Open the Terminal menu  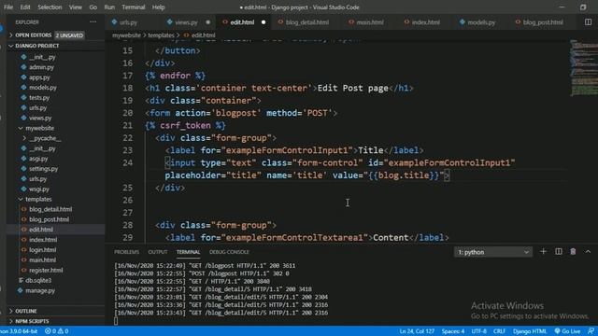click(134, 7)
